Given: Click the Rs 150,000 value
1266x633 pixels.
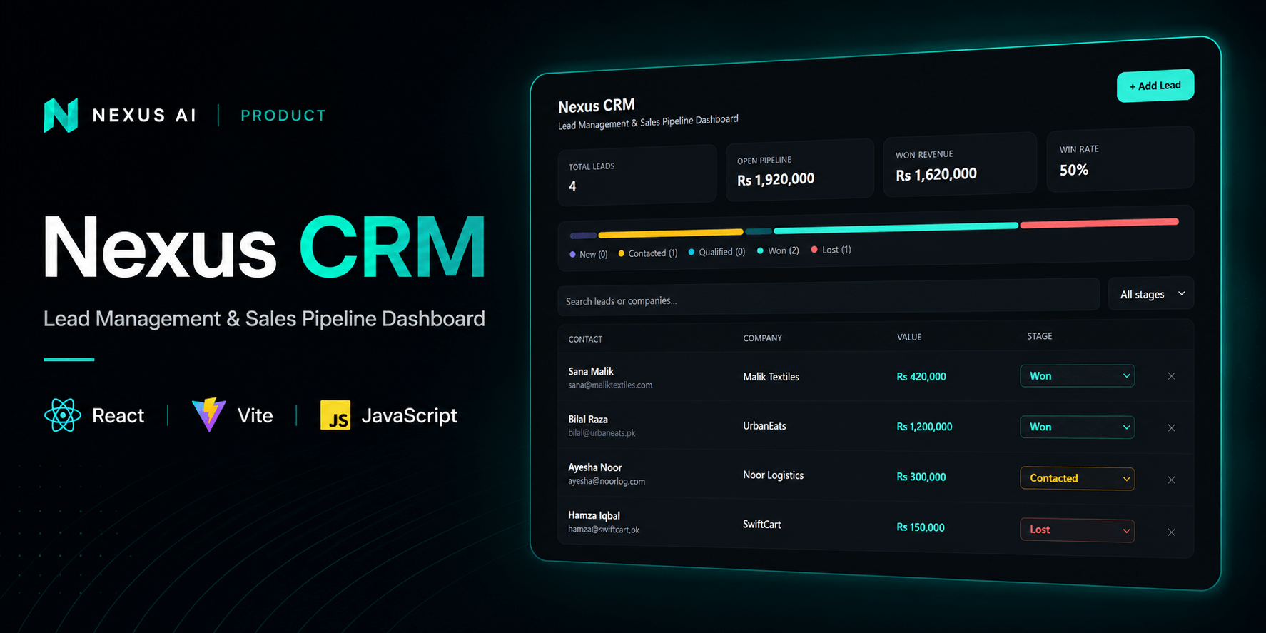Looking at the screenshot, I should 921,527.
